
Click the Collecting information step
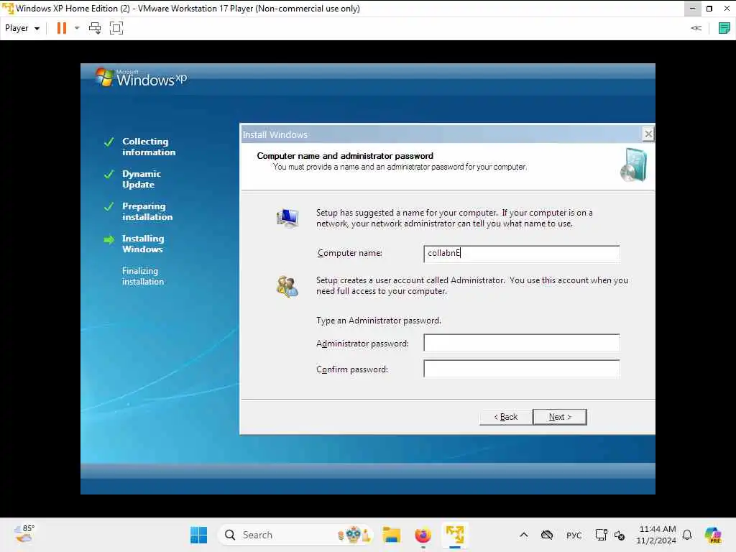point(149,147)
